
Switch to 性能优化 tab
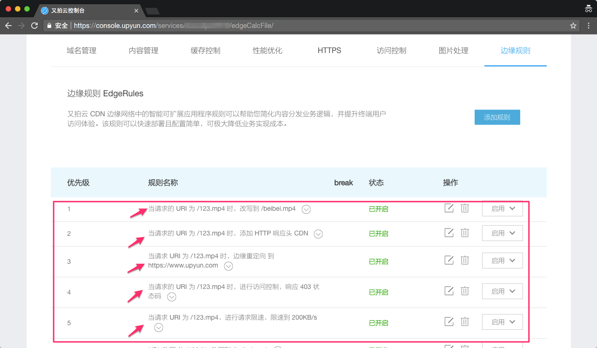(268, 50)
